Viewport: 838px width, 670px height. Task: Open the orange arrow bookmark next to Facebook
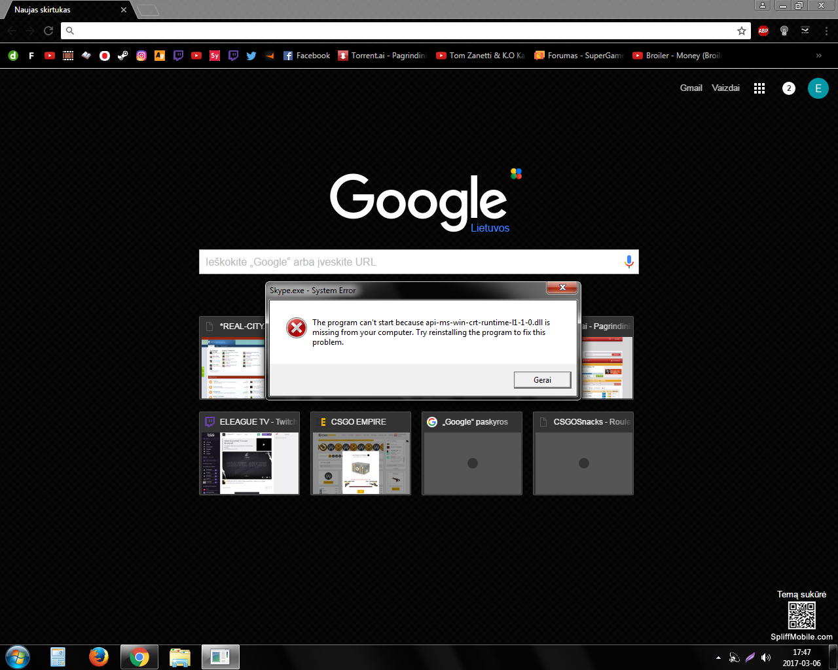tap(270, 56)
